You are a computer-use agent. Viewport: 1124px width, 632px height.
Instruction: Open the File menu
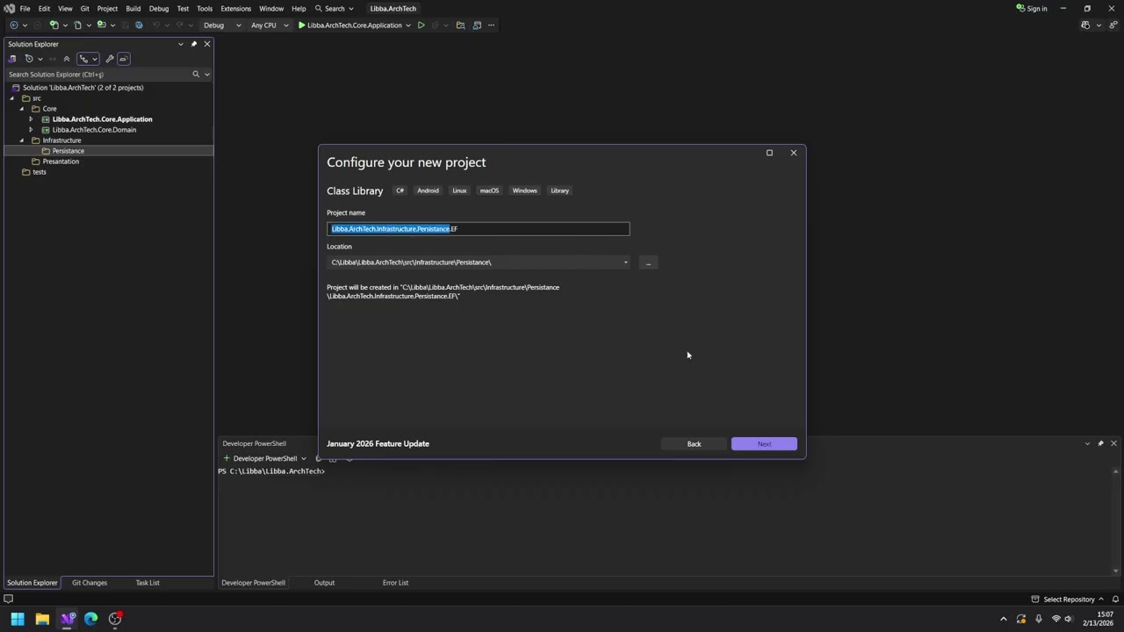[x=25, y=9]
